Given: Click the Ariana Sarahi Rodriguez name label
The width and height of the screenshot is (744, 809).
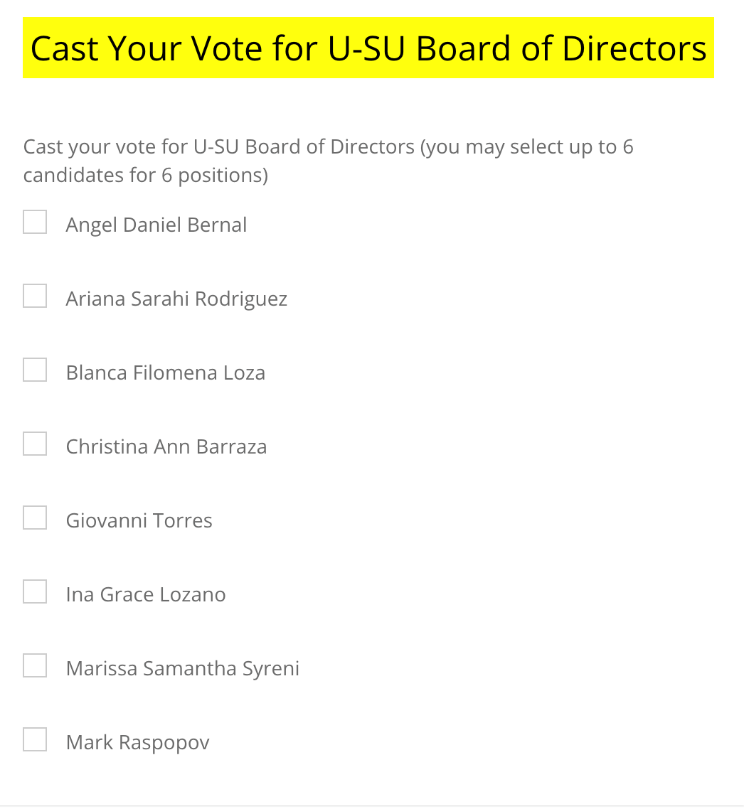Looking at the screenshot, I should click(x=176, y=299).
